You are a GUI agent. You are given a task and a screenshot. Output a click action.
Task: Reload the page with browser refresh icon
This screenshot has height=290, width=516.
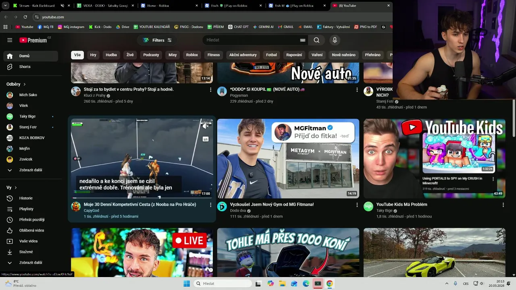pyautogui.click(x=25, y=17)
